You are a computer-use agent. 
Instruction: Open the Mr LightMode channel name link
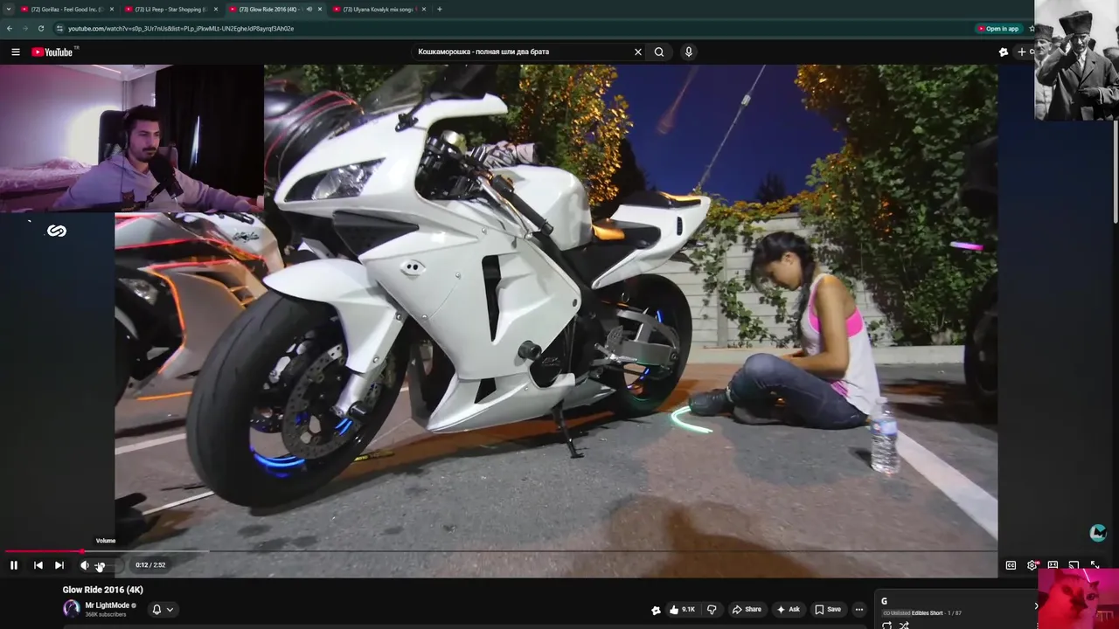pyautogui.click(x=107, y=605)
